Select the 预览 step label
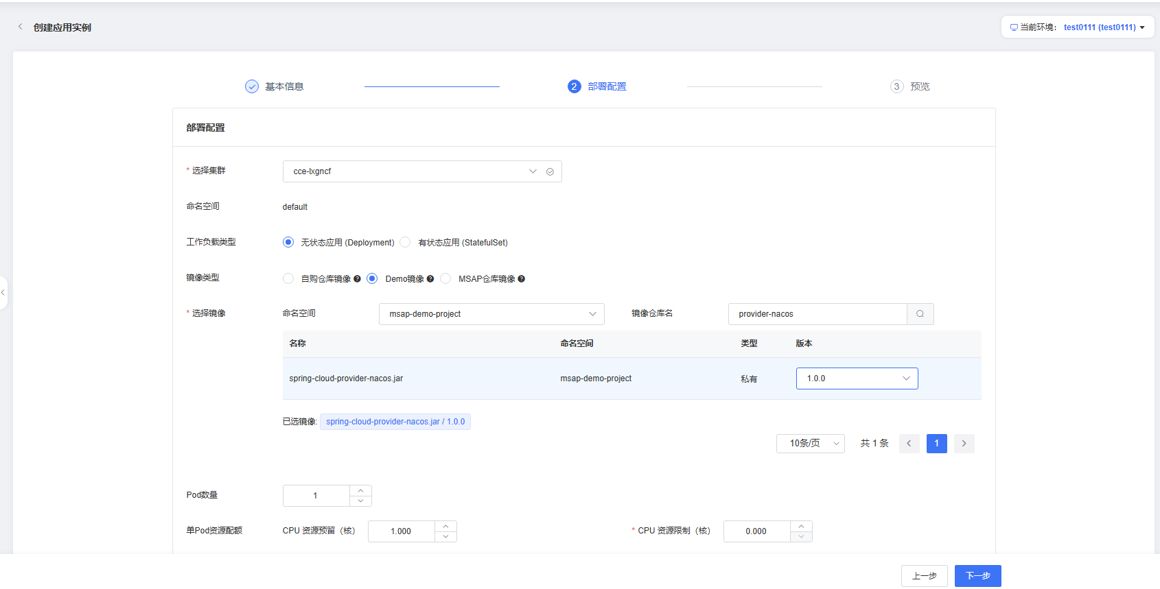The height and width of the screenshot is (589, 1160). point(920,86)
